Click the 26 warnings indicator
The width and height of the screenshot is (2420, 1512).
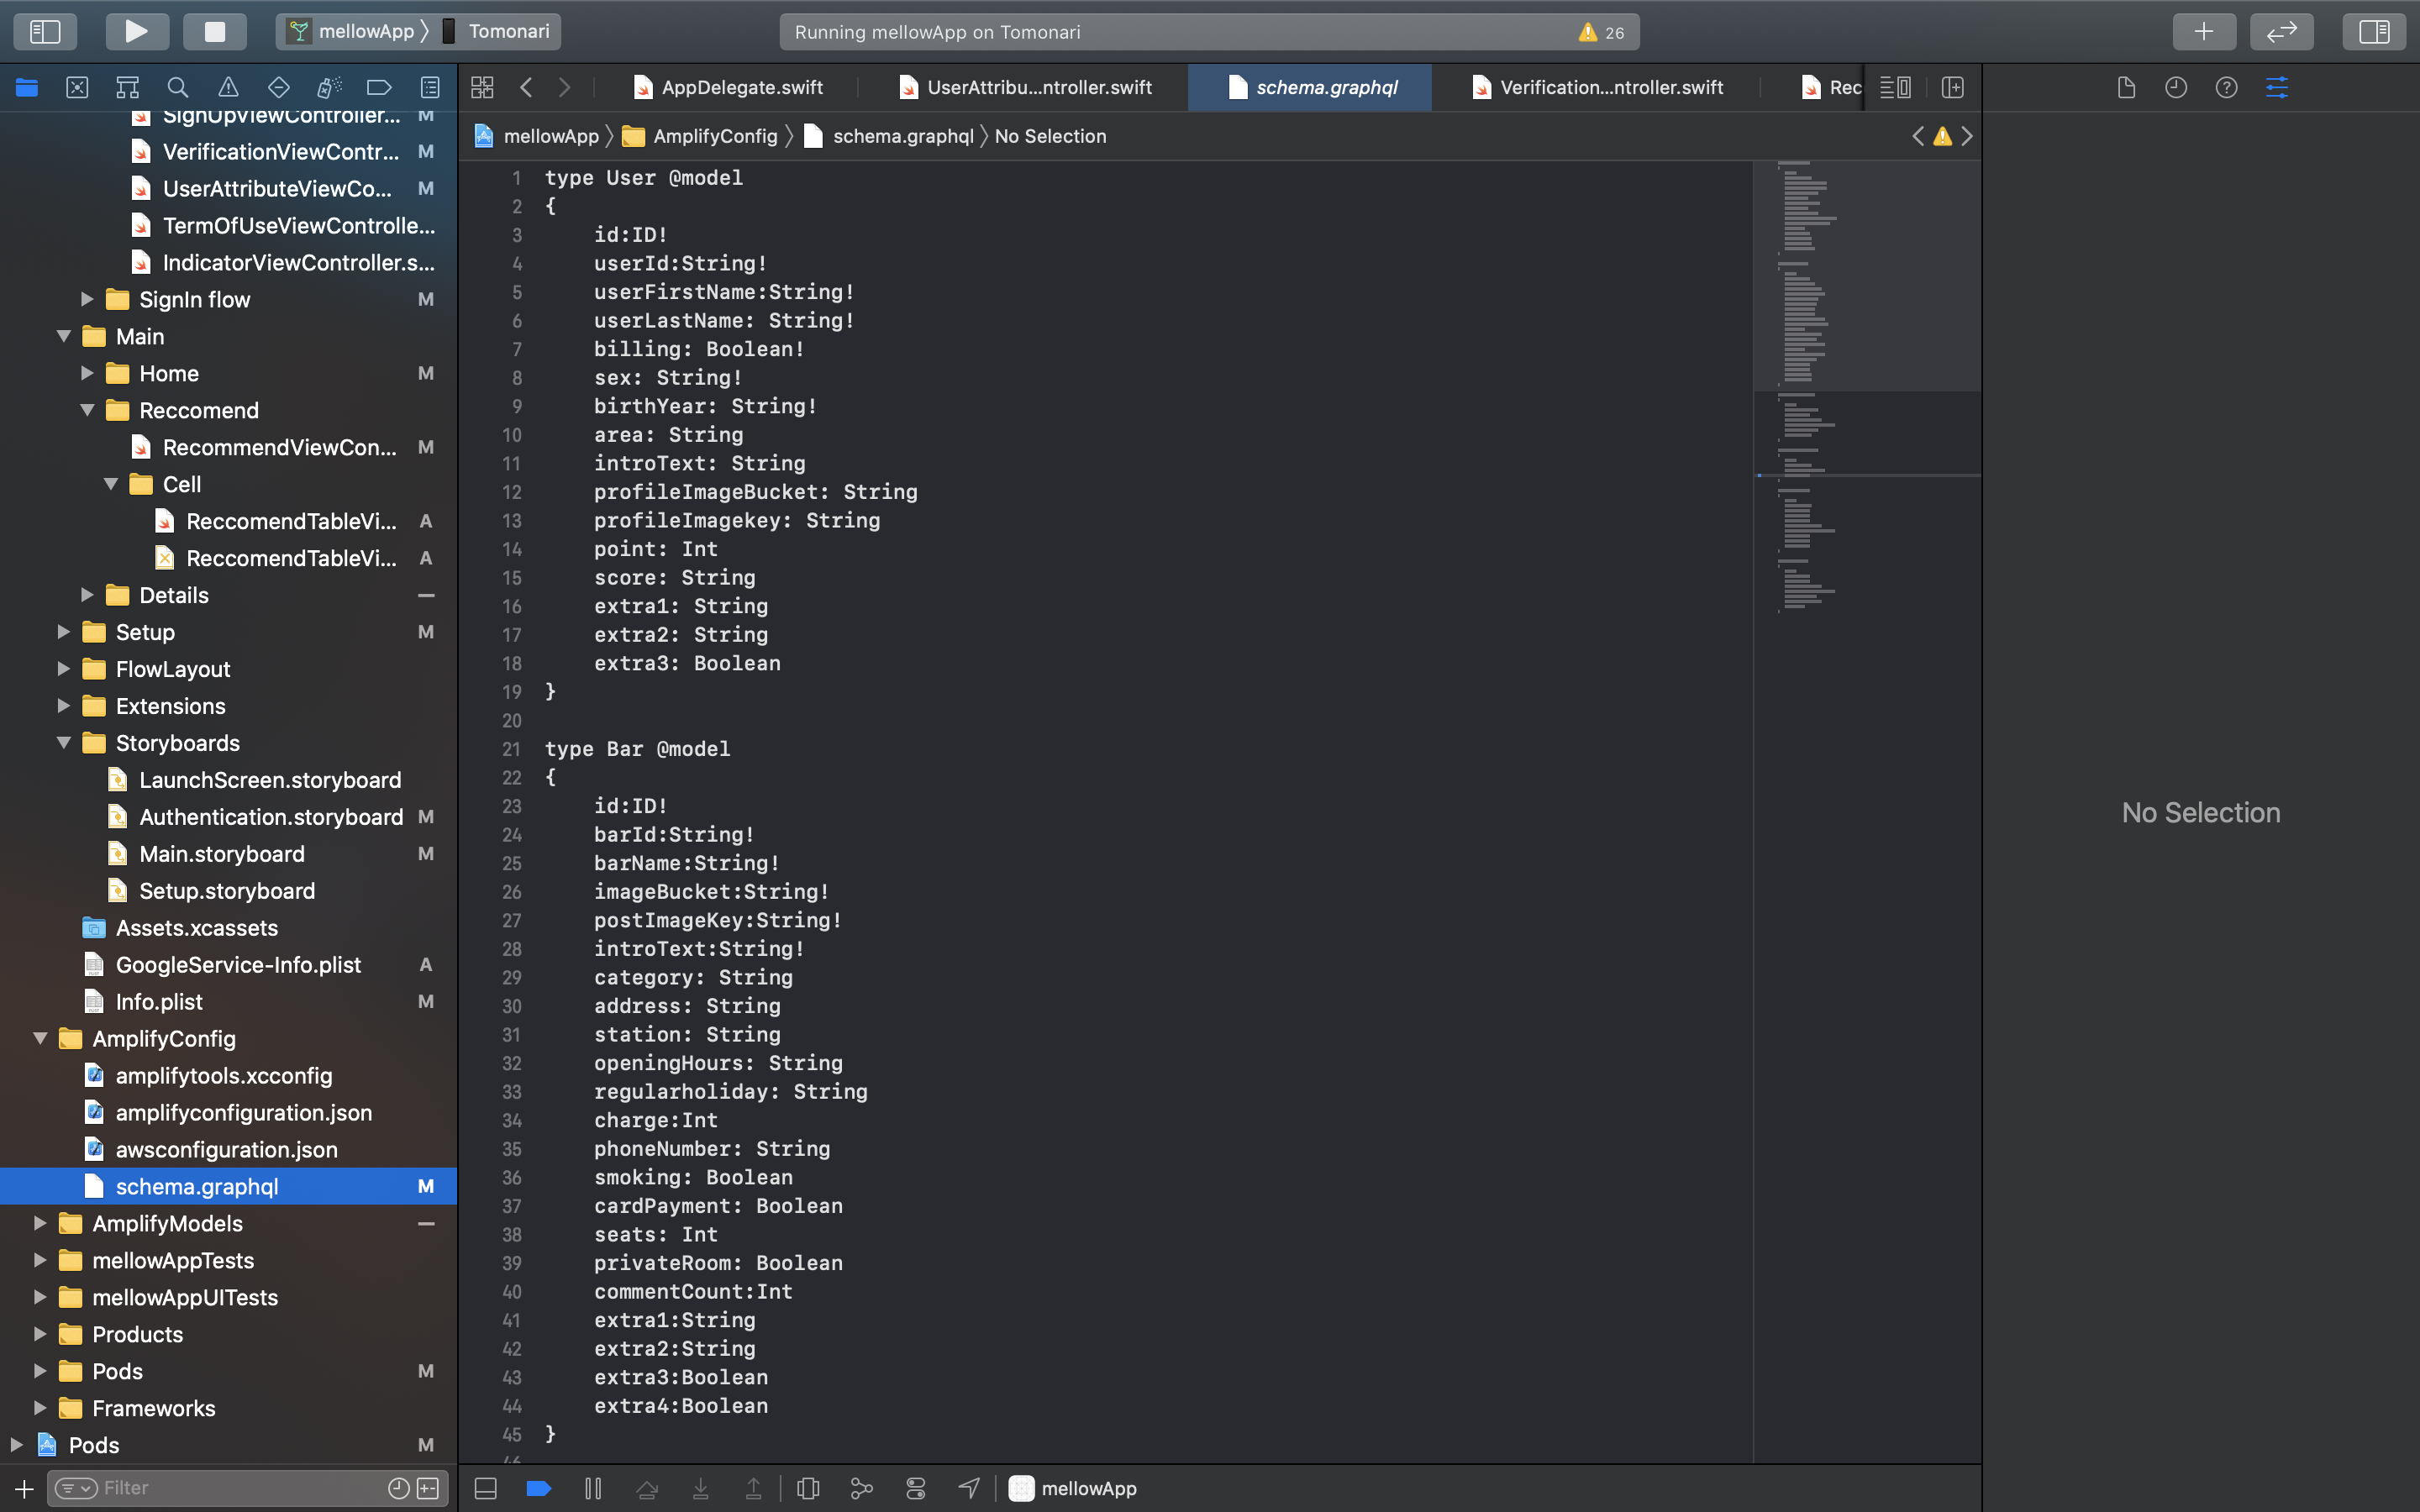coord(1601,32)
